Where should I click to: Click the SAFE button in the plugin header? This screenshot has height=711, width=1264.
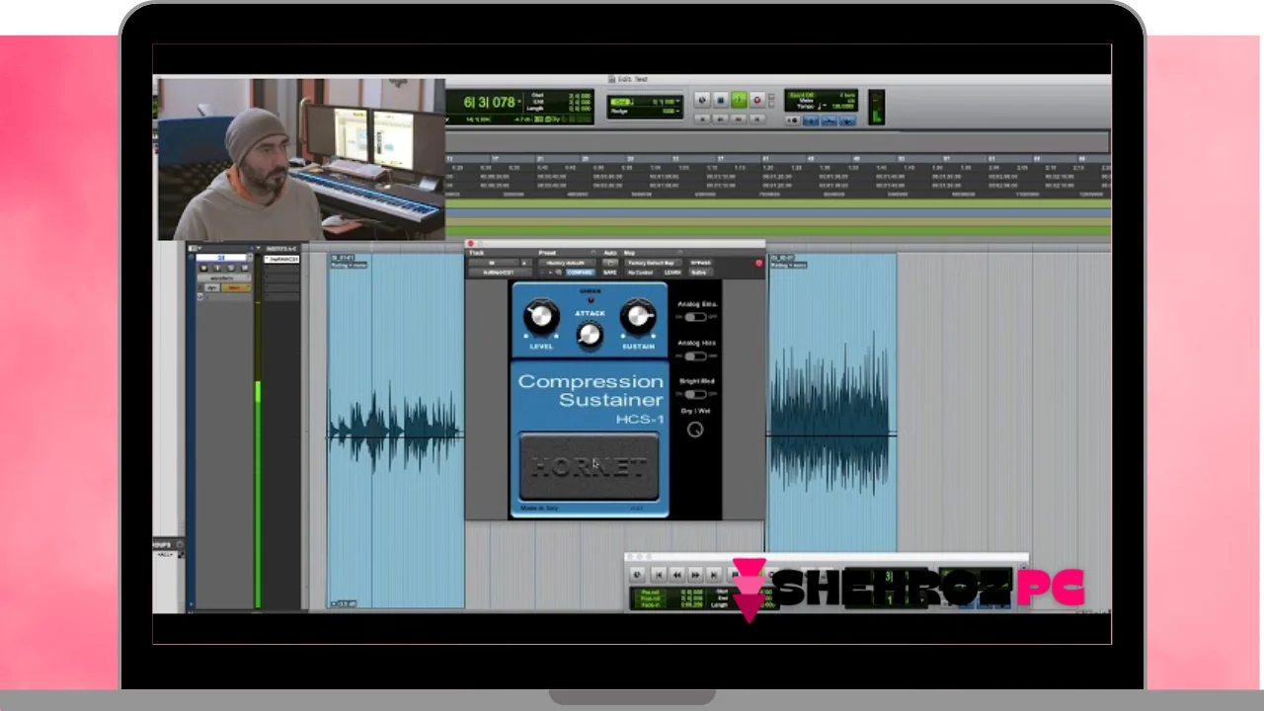click(x=610, y=273)
